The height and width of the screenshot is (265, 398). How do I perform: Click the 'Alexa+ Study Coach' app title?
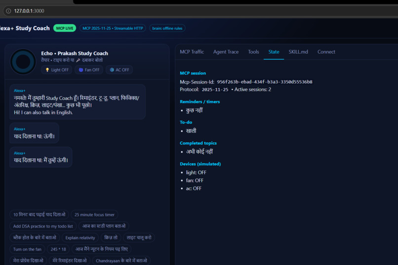pos(25,28)
